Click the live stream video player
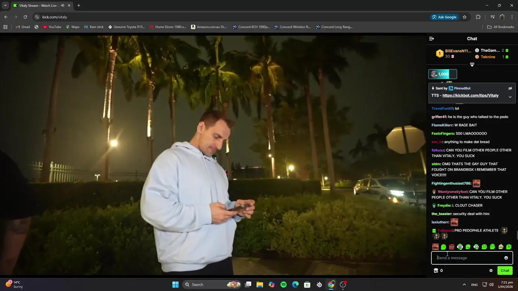Image resolution: width=518 pixels, height=291 pixels. [213, 155]
